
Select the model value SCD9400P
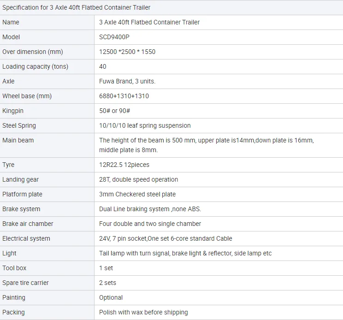pyautogui.click(x=114, y=37)
